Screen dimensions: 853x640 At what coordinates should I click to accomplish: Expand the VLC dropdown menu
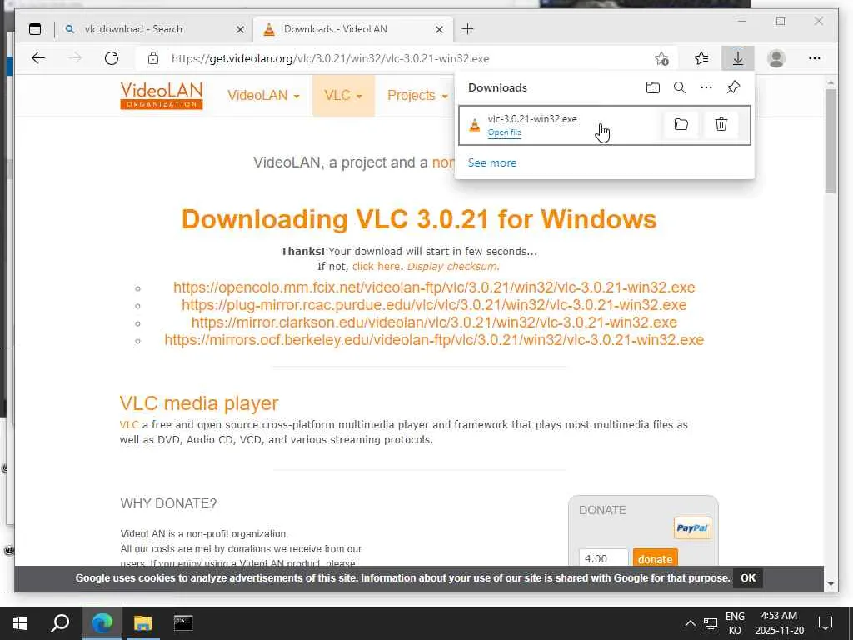pyautogui.click(x=343, y=96)
